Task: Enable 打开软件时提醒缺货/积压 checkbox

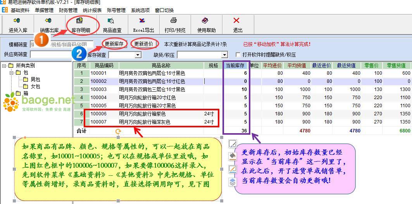Action: tap(238, 55)
